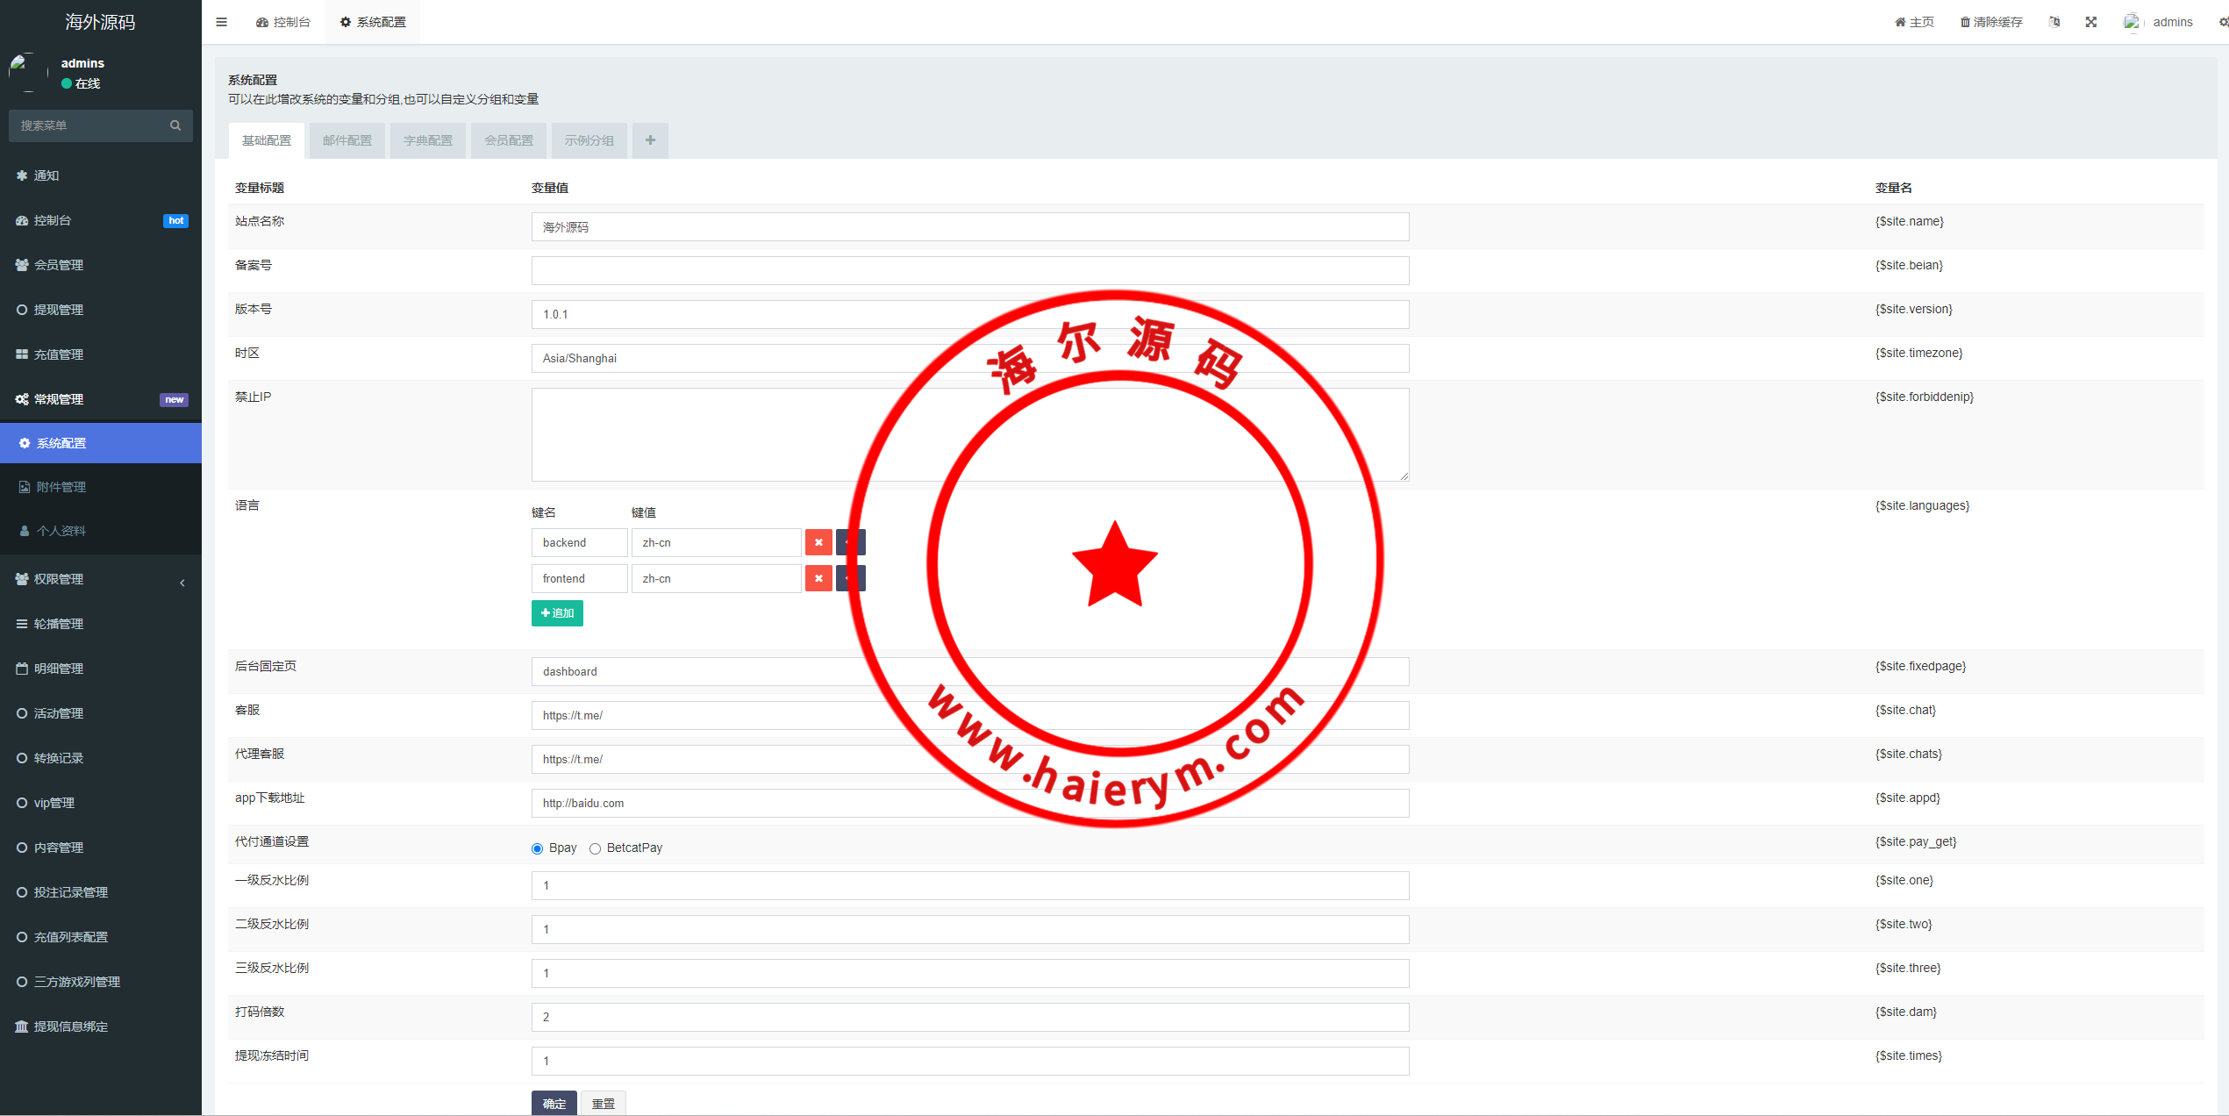The image size is (2229, 1116).
Task: Switch to the 邮件配置 tab
Action: tap(347, 140)
